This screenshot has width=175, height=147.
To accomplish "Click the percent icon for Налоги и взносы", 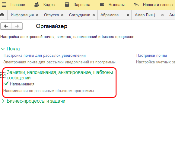I will tap(136, 5).
